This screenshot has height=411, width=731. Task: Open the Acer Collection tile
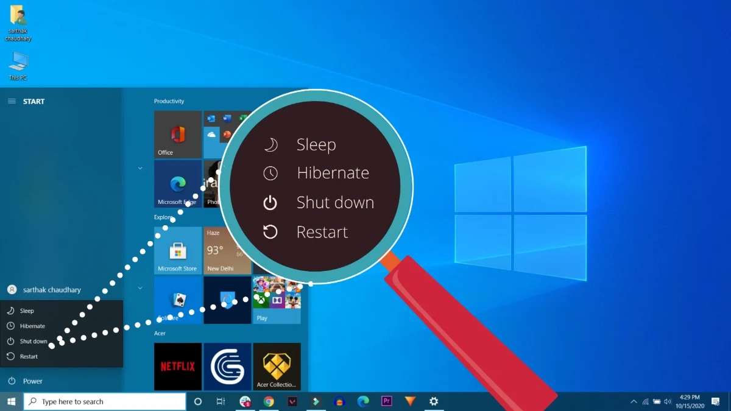coord(277,367)
